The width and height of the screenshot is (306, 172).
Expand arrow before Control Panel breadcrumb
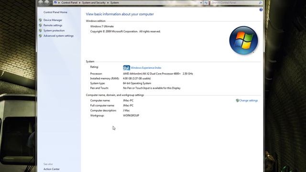point(59,3)
